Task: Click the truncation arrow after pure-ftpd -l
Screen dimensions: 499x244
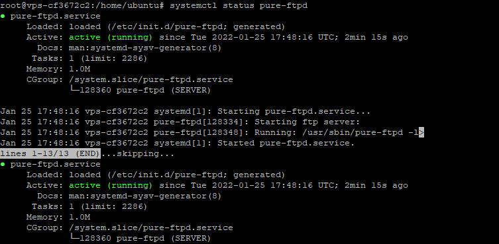Action: coord(421,132)
